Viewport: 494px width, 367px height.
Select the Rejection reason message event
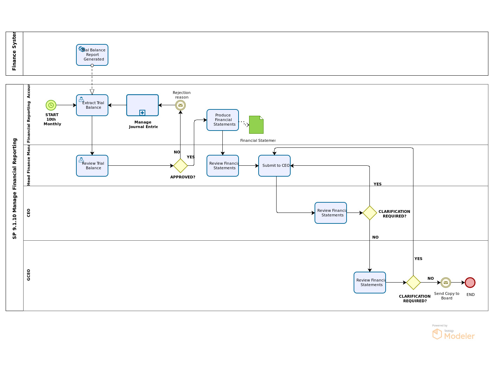180,105
